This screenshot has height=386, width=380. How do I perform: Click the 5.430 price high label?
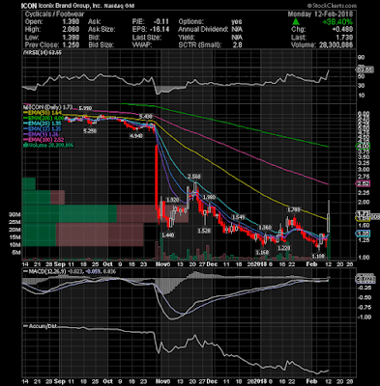pyautogui.click(x=146, y=116)
